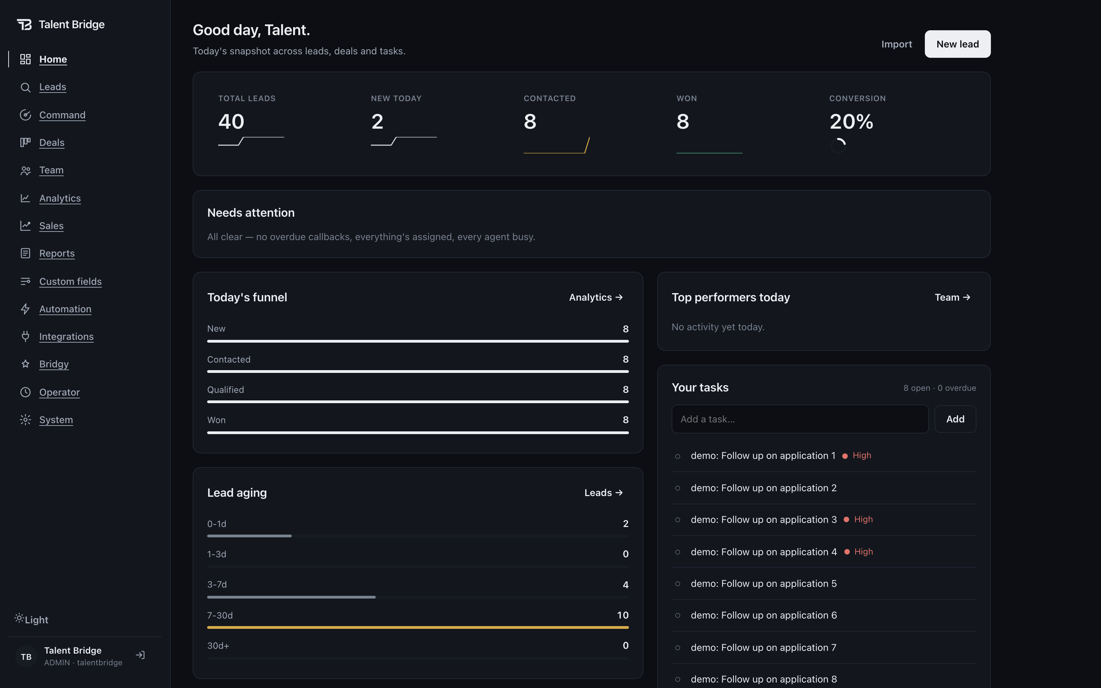1101x688 pixels.
Task: Switch to Light theme
Action: (31, 619)
